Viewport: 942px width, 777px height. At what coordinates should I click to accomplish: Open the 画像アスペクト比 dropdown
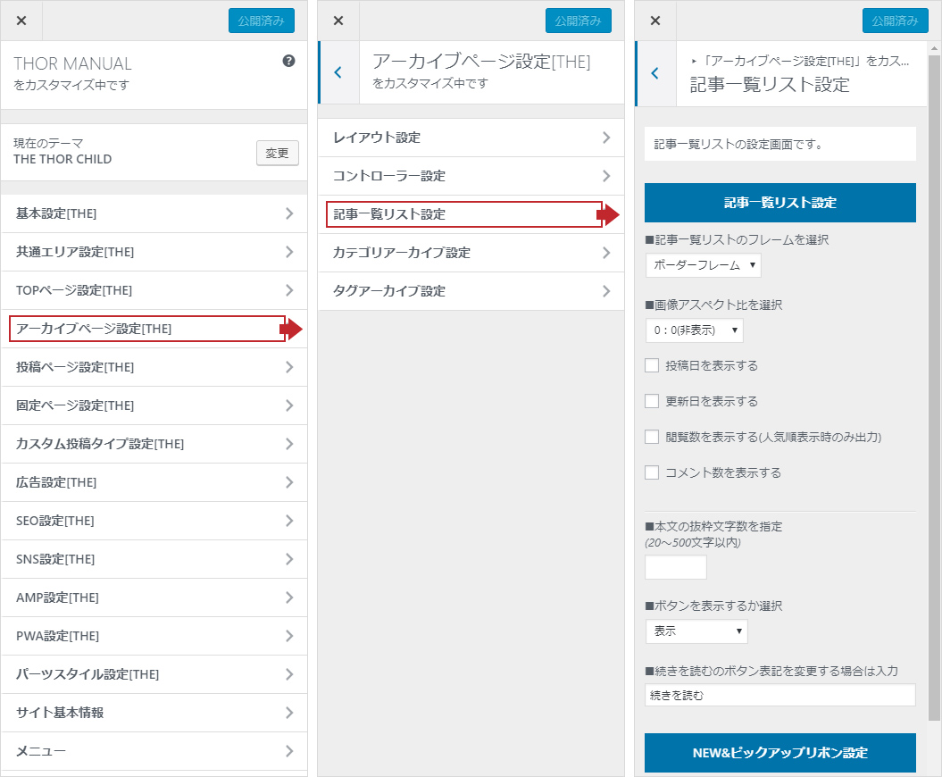(x=694, y=330)
